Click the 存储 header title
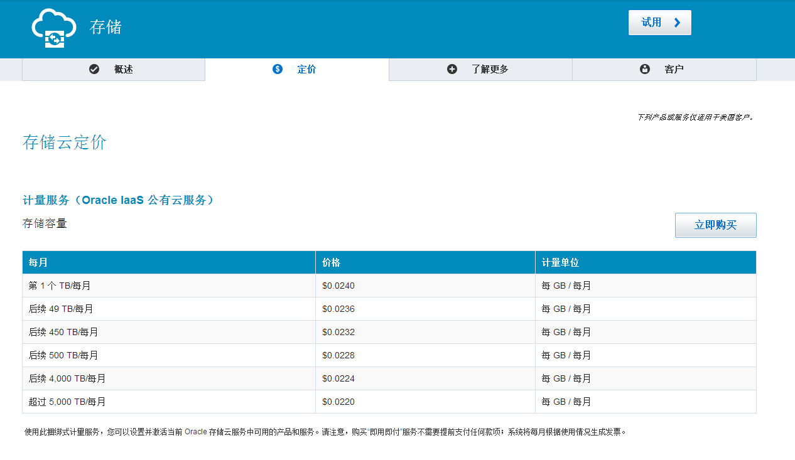 pos(105,27)
